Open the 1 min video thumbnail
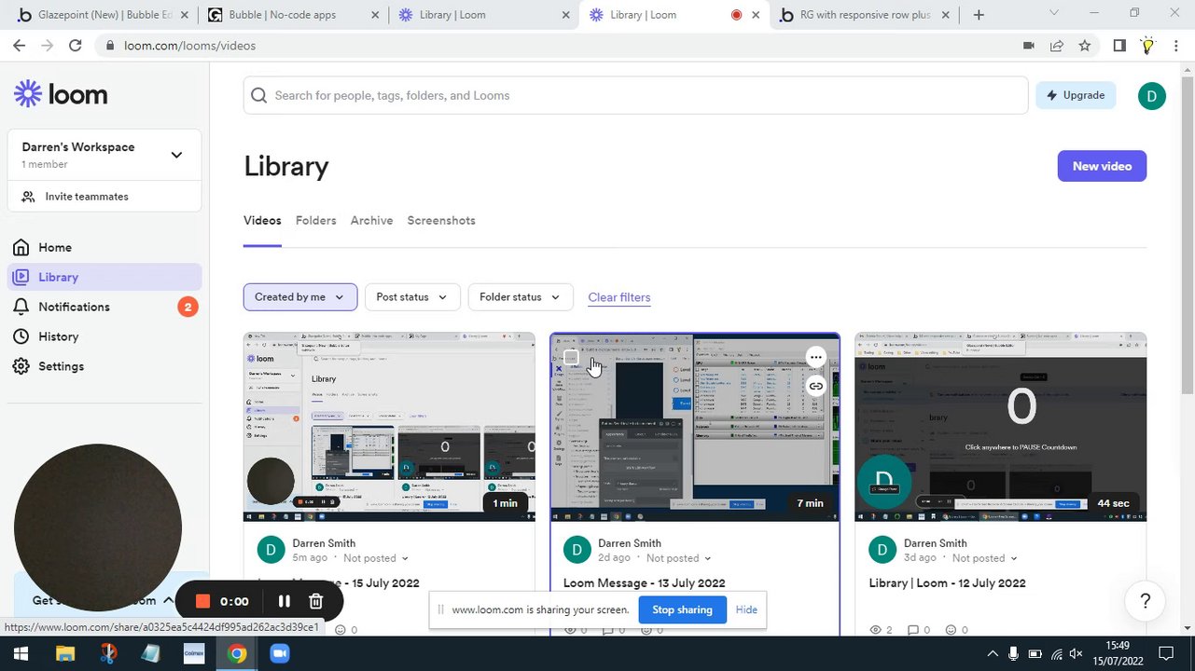This screenshot has width=1195, height=671. (389, 427)
